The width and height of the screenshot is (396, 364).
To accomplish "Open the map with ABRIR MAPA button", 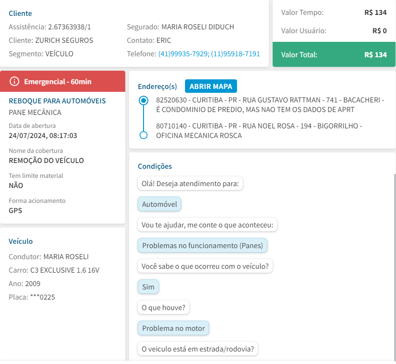I will click(x=211, y=86).
